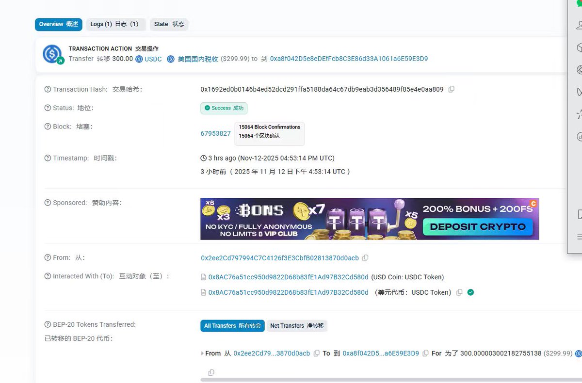The image size is (582, 383).
Task: Click the small USDC coin icon before USDC
Action: coord(139,59)
